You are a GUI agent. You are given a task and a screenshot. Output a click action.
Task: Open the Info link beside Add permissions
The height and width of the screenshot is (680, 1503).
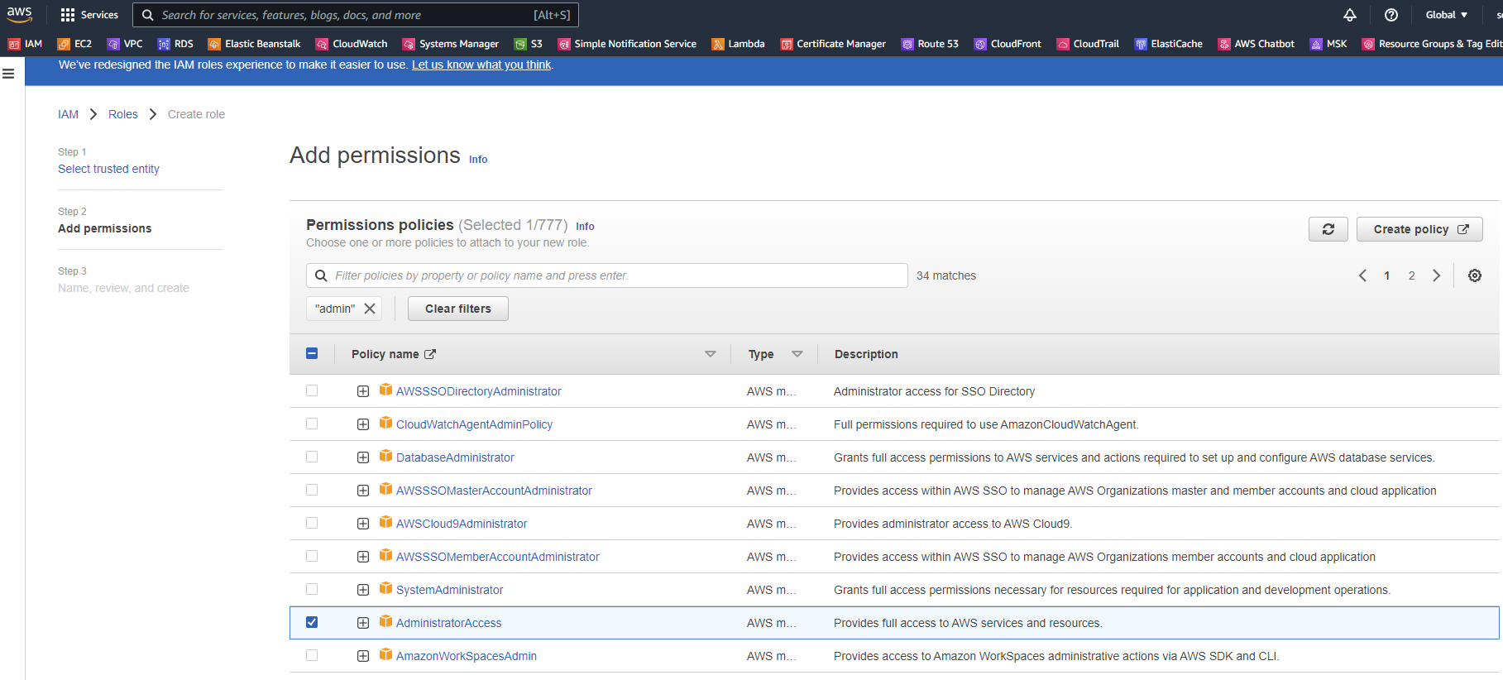(478, 160)
